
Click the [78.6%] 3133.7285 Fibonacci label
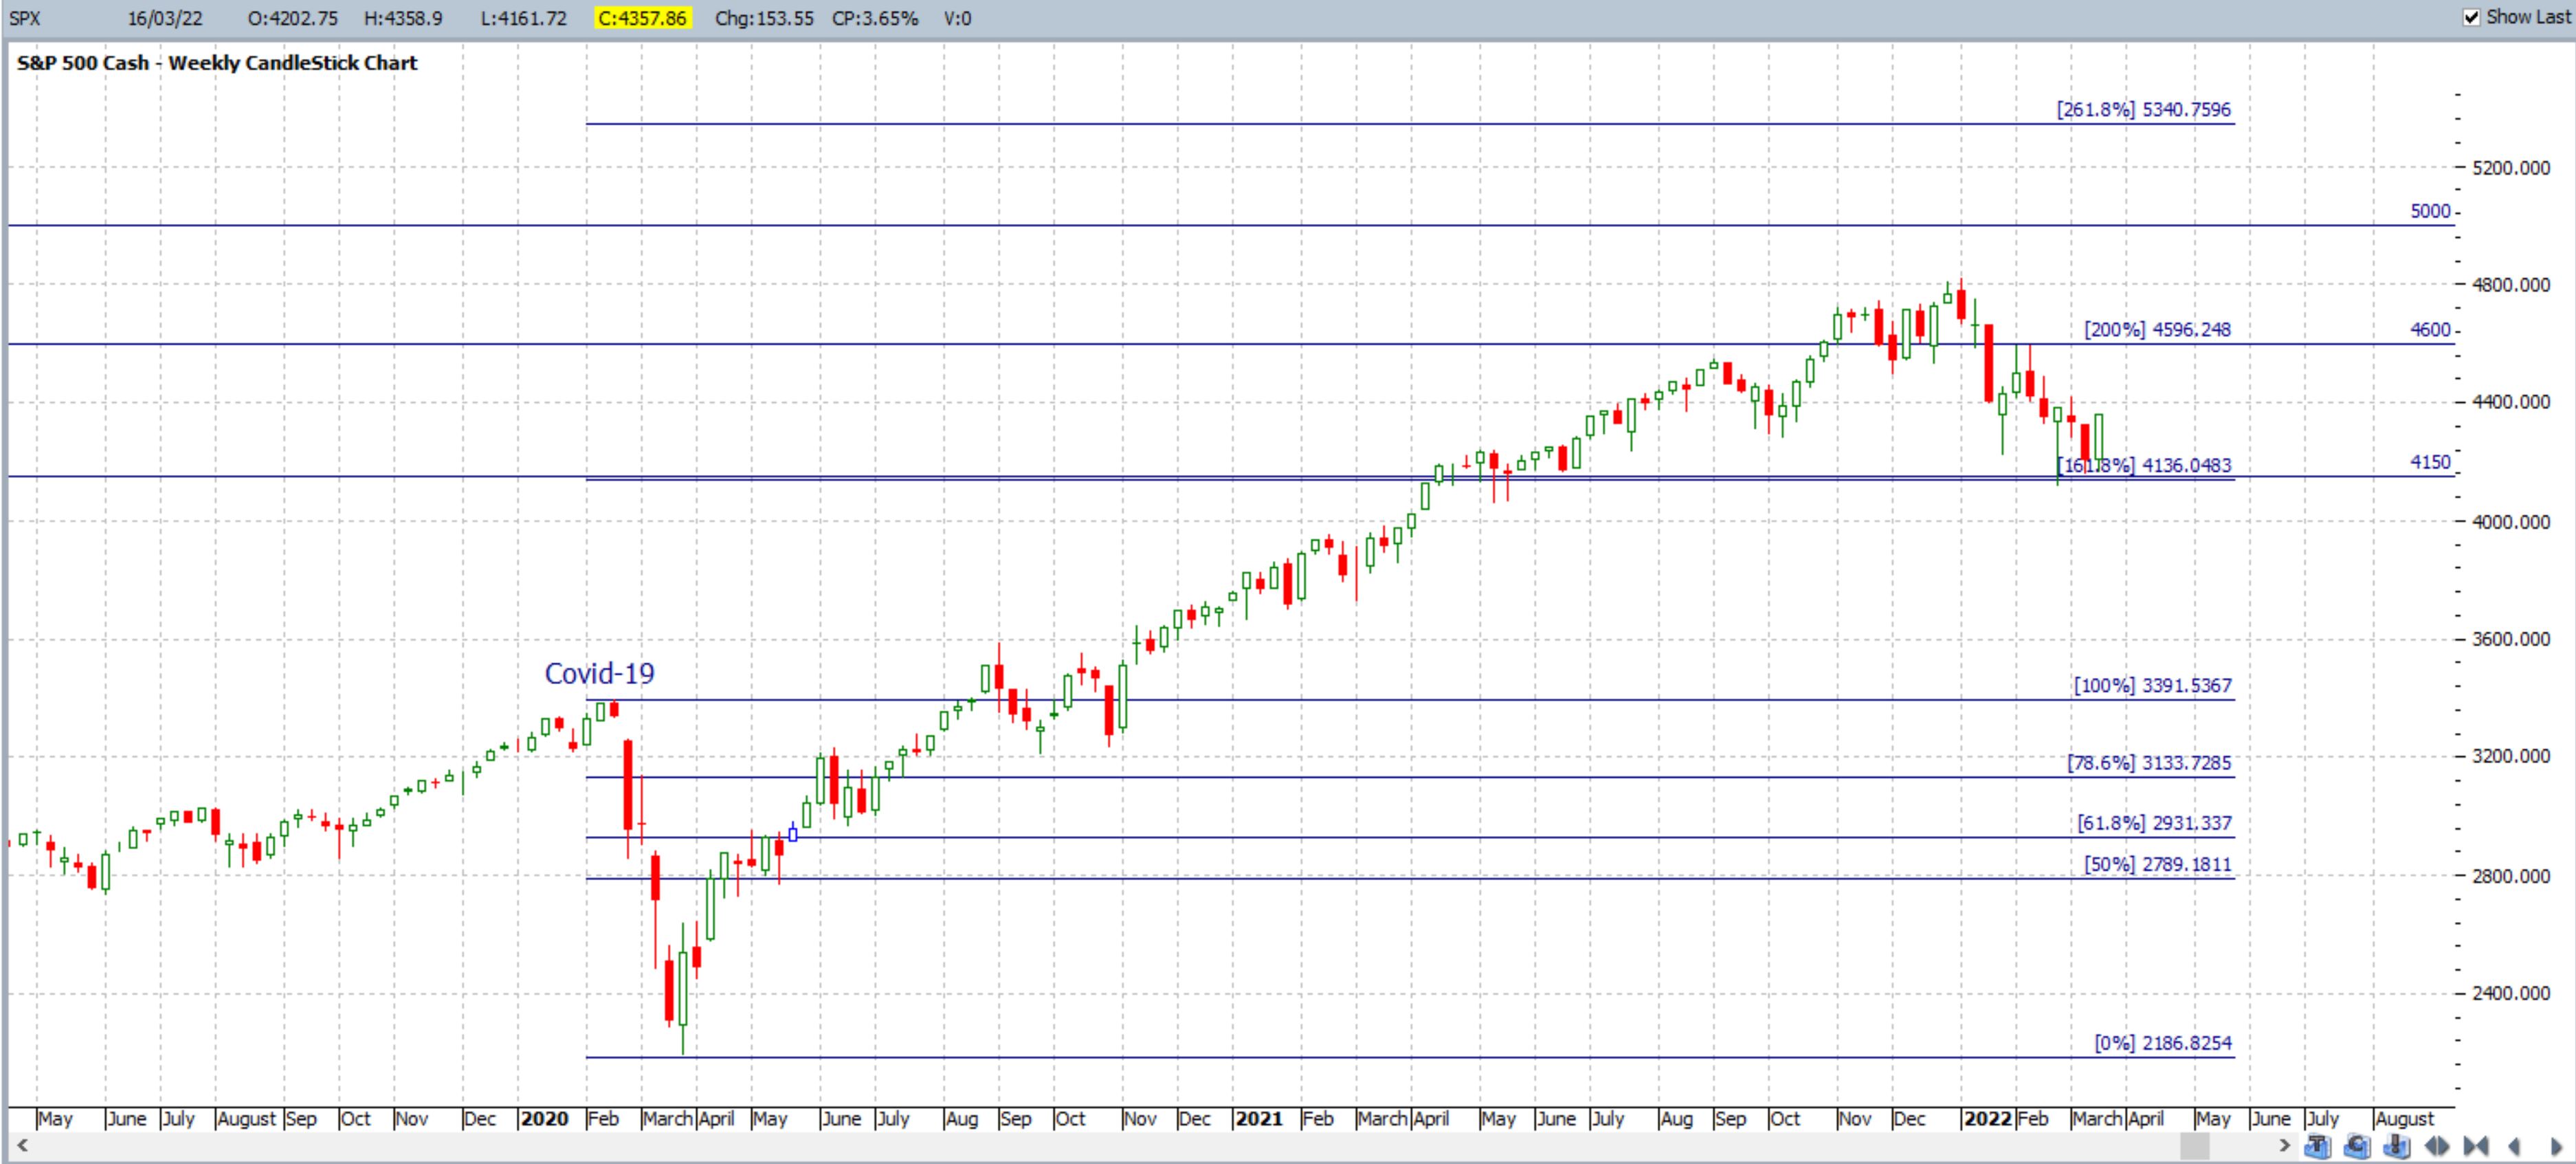click(2149, 762)
